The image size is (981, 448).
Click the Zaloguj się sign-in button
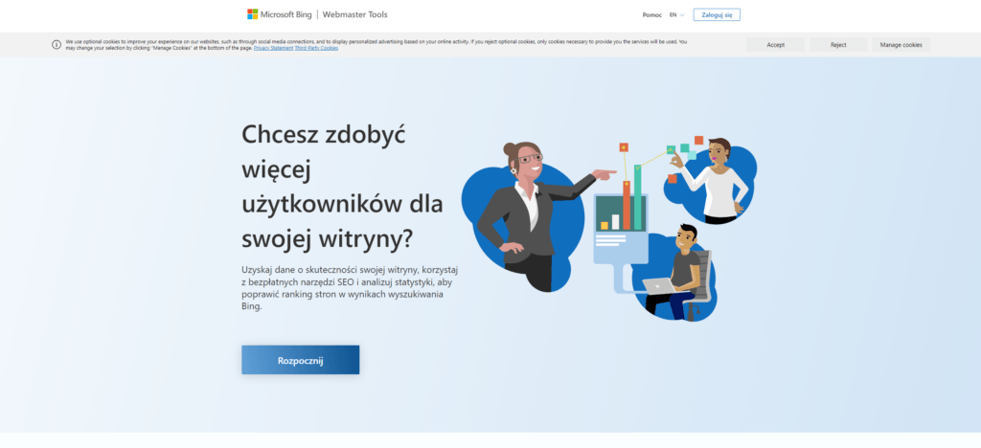tap(717, 15)
